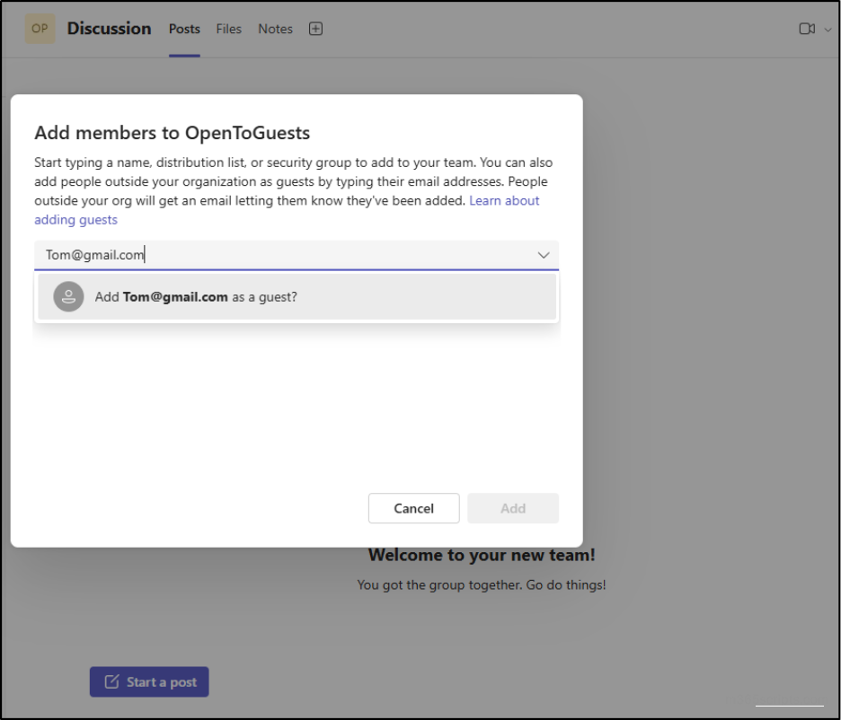Image resolution: width=841 pixels, height=720 pixels.
Task: Click the guest avatar icon in suggestion
Action: pyautogui.click(x=68, y=297)
